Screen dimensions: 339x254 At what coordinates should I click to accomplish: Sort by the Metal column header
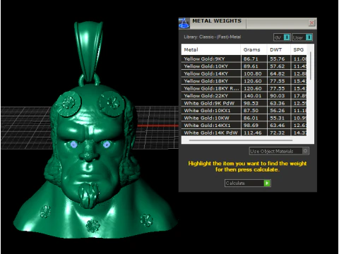tap(210, 49)
